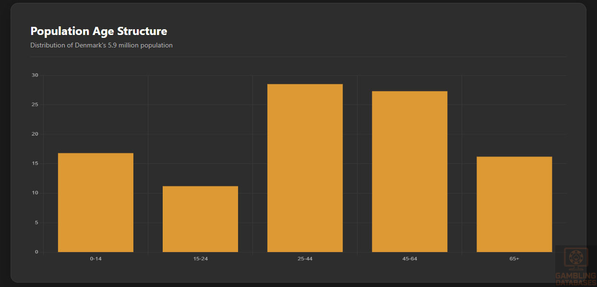Click the 15-24 age group bar

click(200, 219)
